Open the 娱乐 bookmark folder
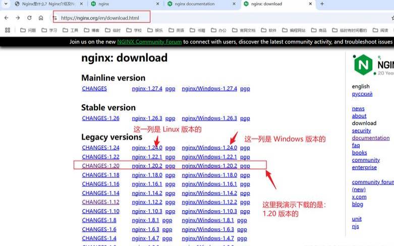The image size is (394, 246). 155,30
